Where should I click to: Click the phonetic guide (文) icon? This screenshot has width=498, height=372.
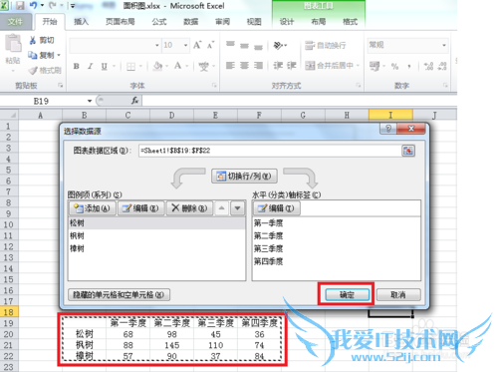pos(203,66)
